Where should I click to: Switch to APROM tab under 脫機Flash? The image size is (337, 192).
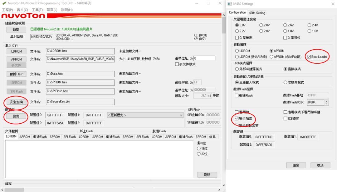171,137
